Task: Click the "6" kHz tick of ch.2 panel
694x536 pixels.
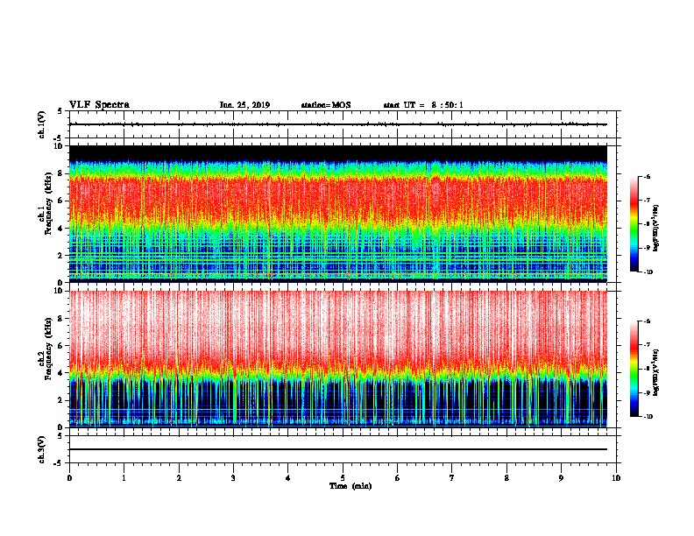Action: tap(60, 346)
